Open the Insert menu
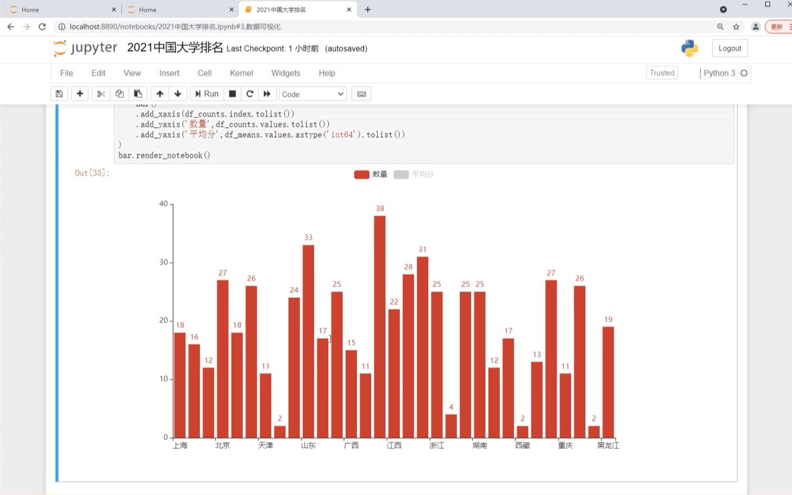 (x=169, y=73)
